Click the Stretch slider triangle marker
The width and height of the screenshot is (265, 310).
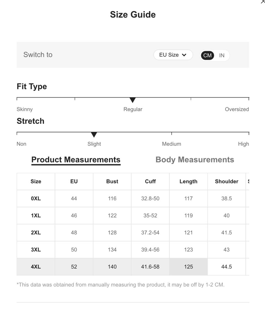[x=94, y=135]
